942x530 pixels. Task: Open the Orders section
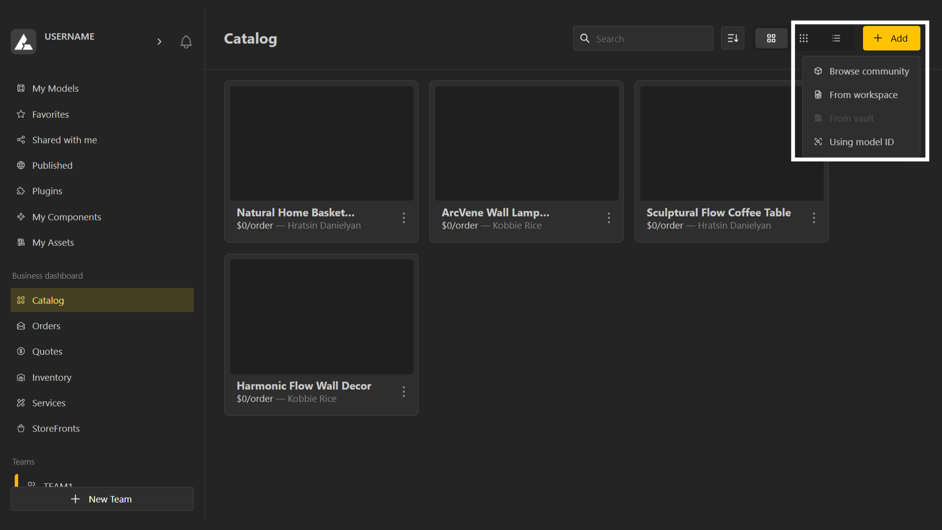click(x=46, y=326)
